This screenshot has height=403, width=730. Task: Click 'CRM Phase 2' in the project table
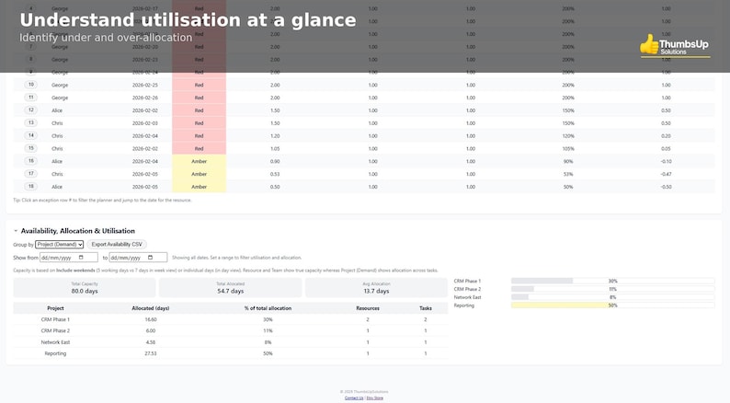[55, 331]
